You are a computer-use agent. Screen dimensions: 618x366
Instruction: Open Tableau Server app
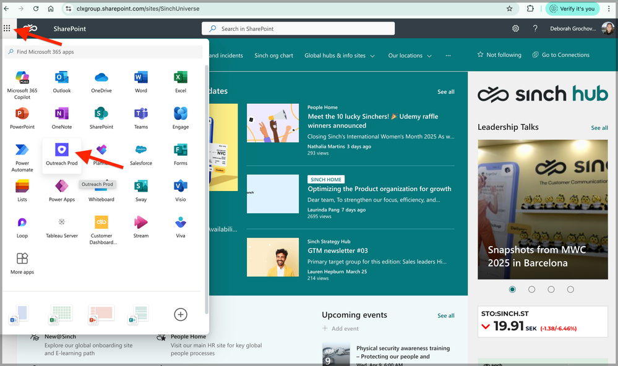[62, 227]
